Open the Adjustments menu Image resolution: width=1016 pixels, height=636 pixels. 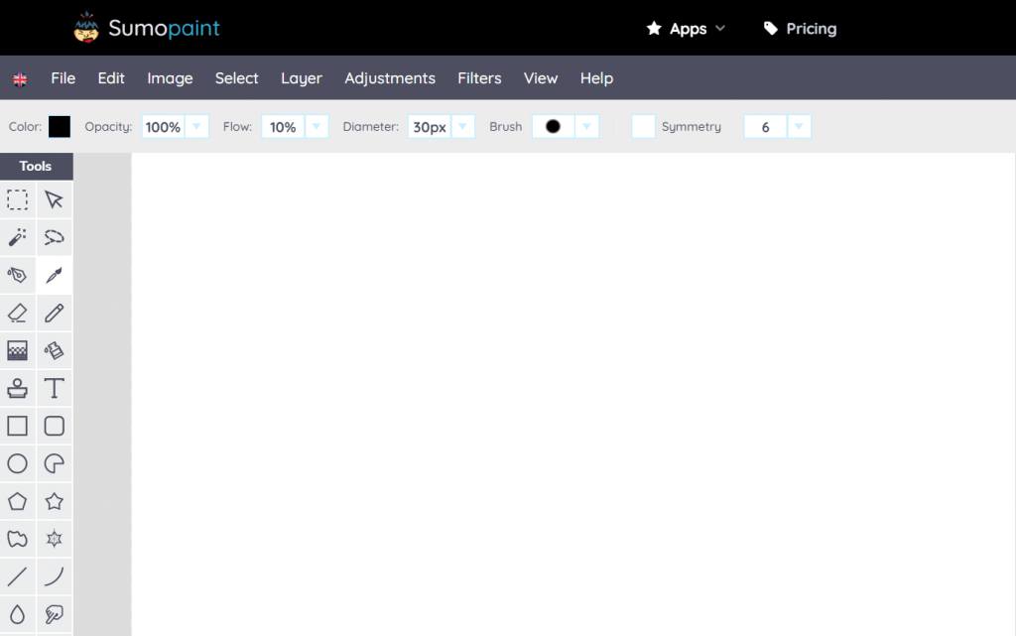point(390,78)
